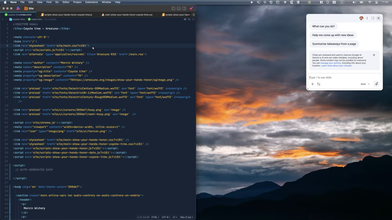Open the Extensions menu
The image size is (392, 220).
point(92,2)
